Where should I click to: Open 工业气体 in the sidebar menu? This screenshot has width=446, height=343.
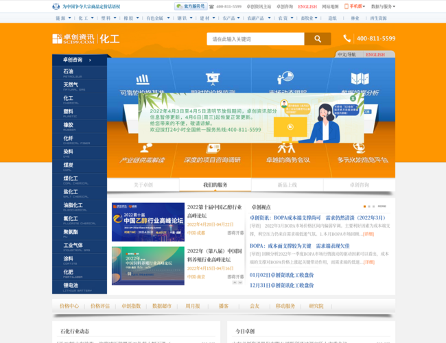(80, 246)
